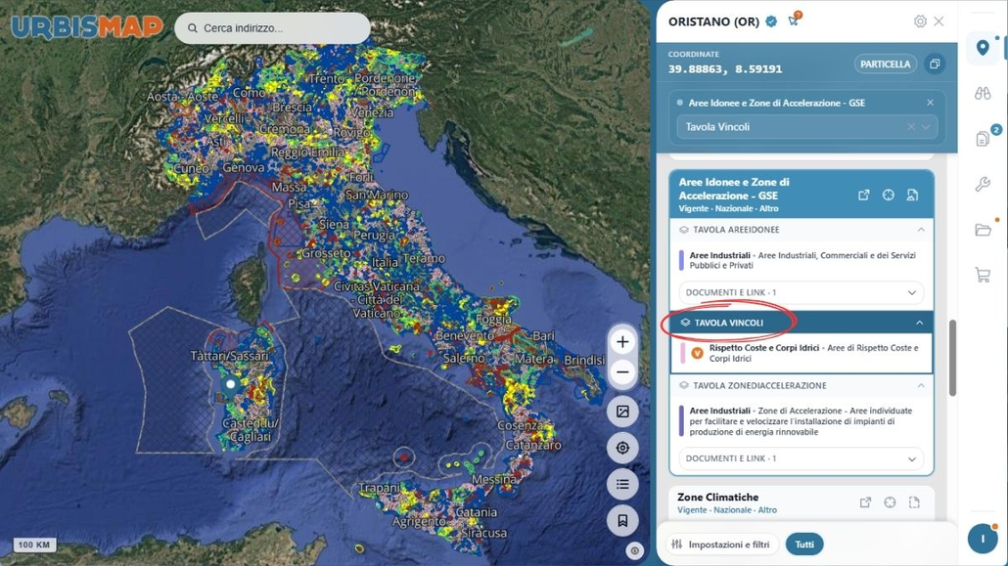Screen dimensions: 1008x566
Task: Open the map bookmarks button
Action: click(622, 520)
